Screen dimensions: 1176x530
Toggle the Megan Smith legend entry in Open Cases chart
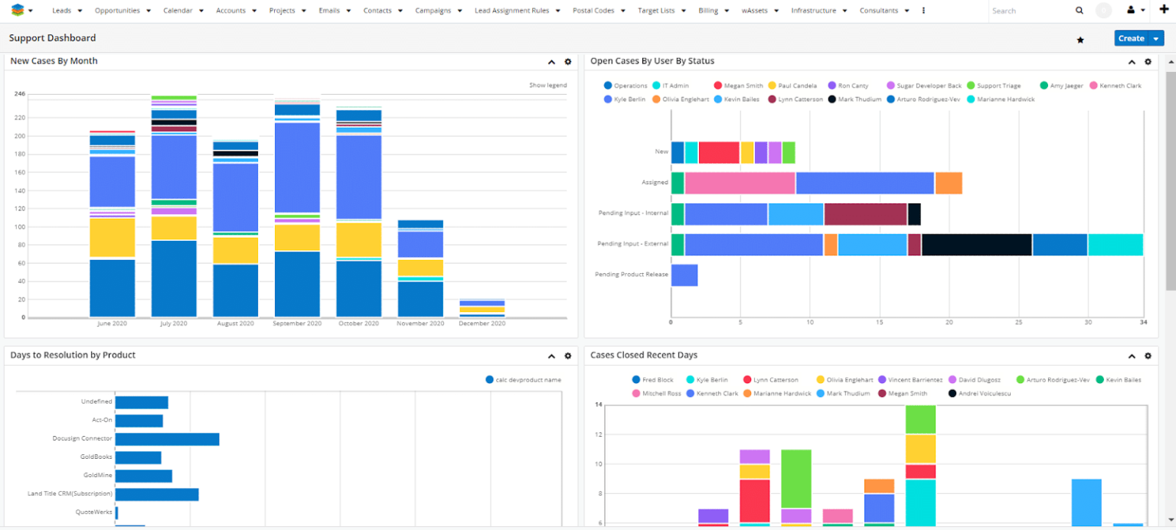coord(737,85)
